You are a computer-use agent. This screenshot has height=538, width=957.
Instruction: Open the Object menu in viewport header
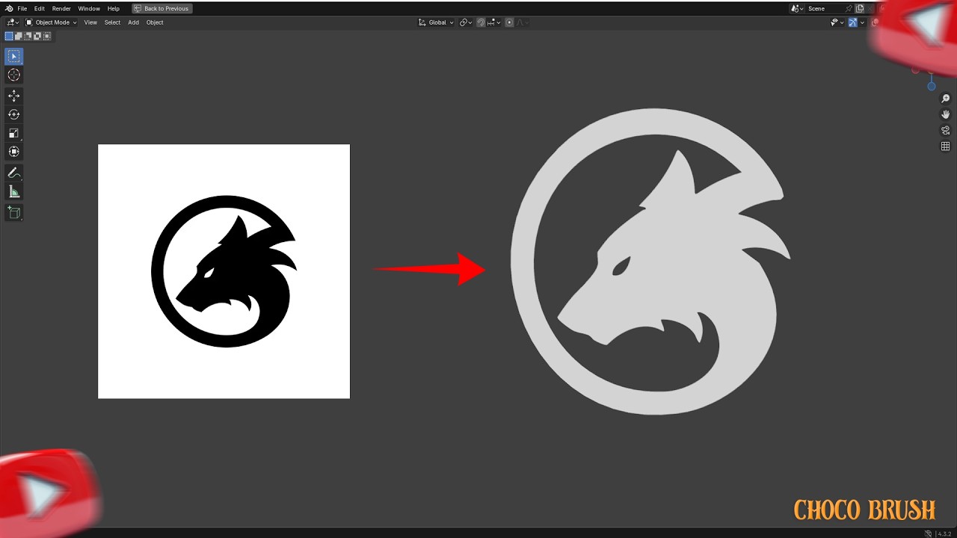coord(155,22)
